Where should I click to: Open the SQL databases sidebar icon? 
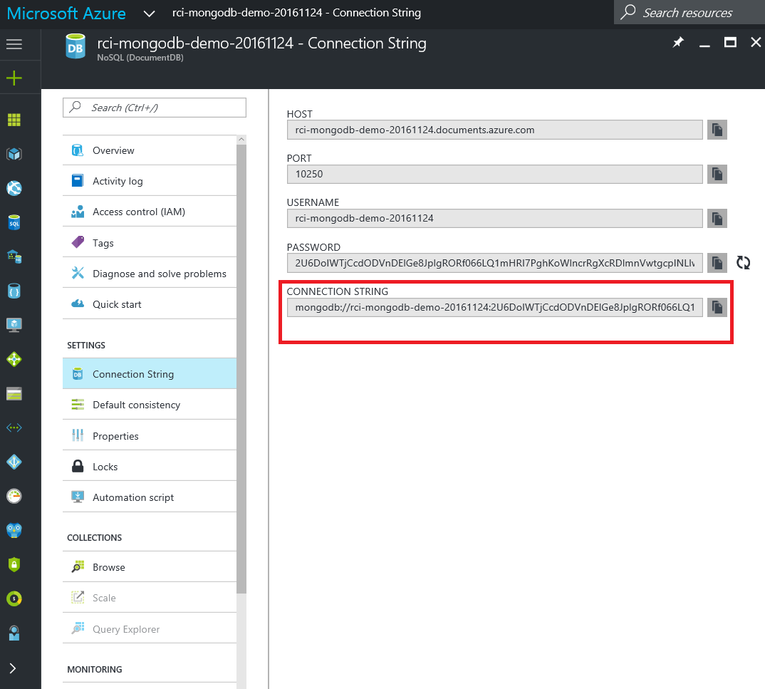[x=14, y=222]
